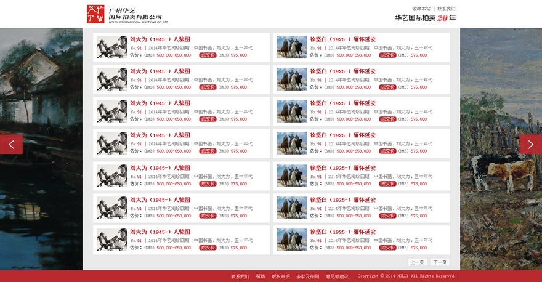The width and height of the screenshot is (542, 282).
Task: Click the right red arrow for next slide
Action: (530, 144)
